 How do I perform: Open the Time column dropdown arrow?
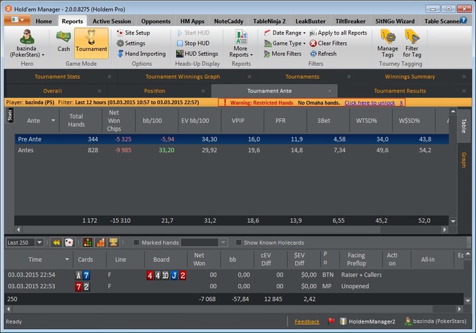coord(67,260)
